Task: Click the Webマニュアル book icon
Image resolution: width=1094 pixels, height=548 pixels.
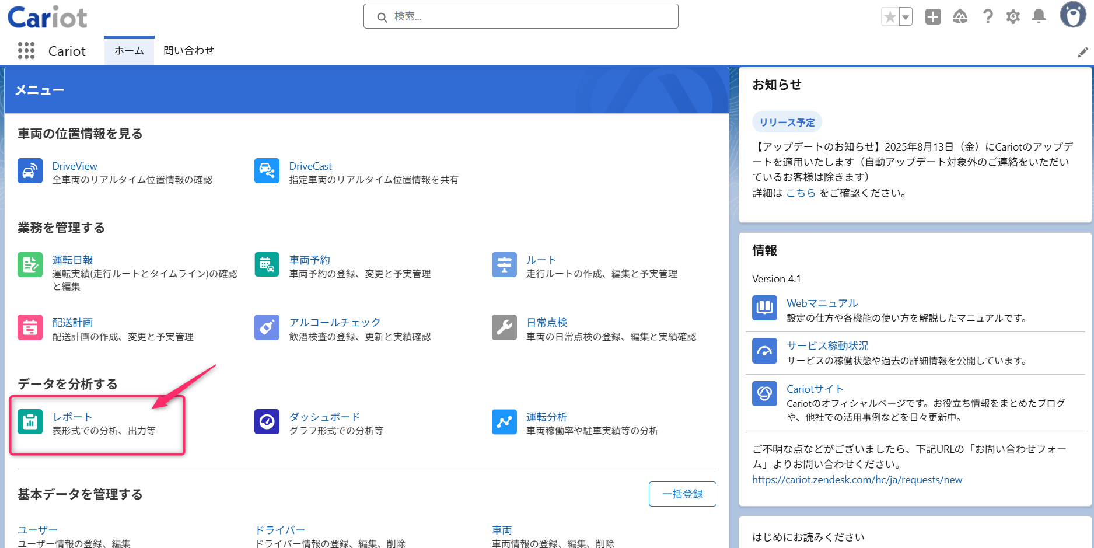Action: [x=764, y=308]
